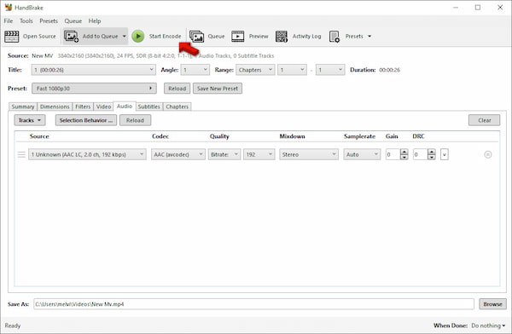Expand Add to Queue dropdown arrow
Viewport: 512px width, 334px height.
[x=124, y=36]
